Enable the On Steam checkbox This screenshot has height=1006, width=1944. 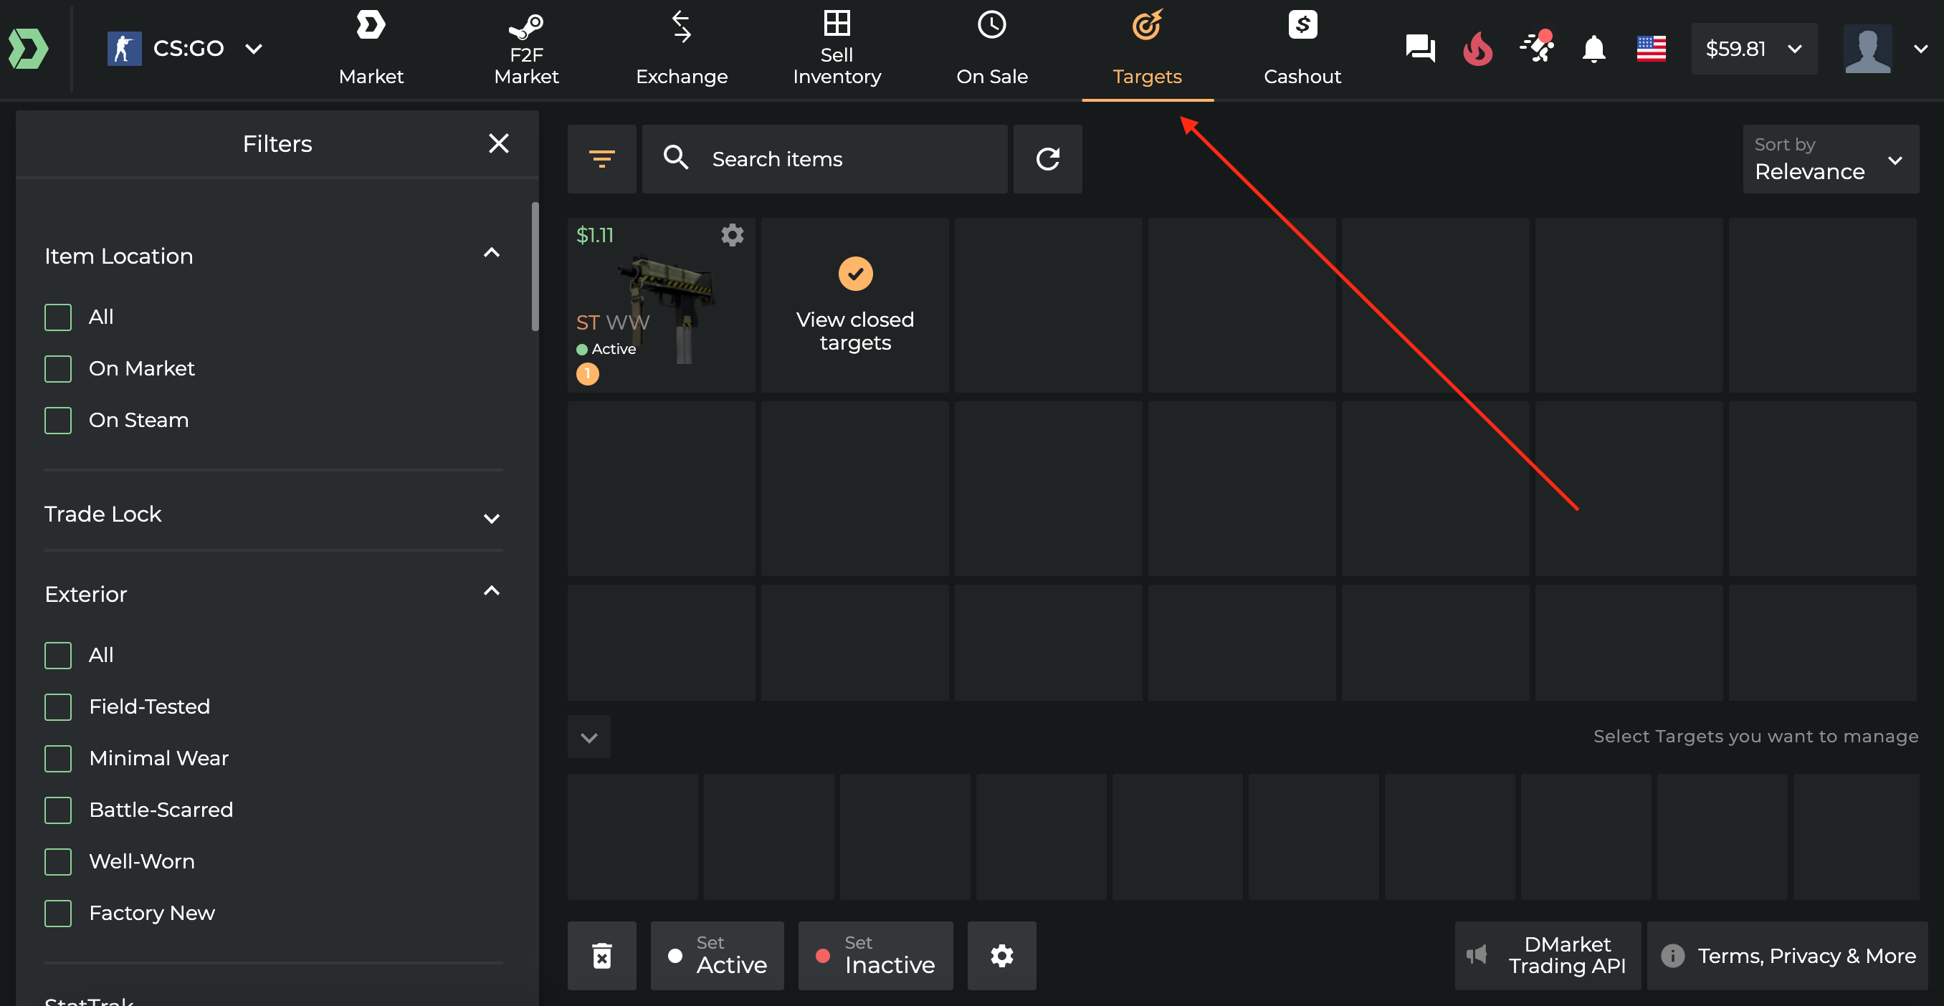[x=58, y=420]
